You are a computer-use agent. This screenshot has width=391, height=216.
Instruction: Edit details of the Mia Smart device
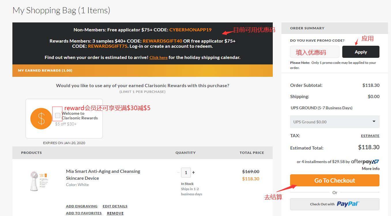[115, 206]
